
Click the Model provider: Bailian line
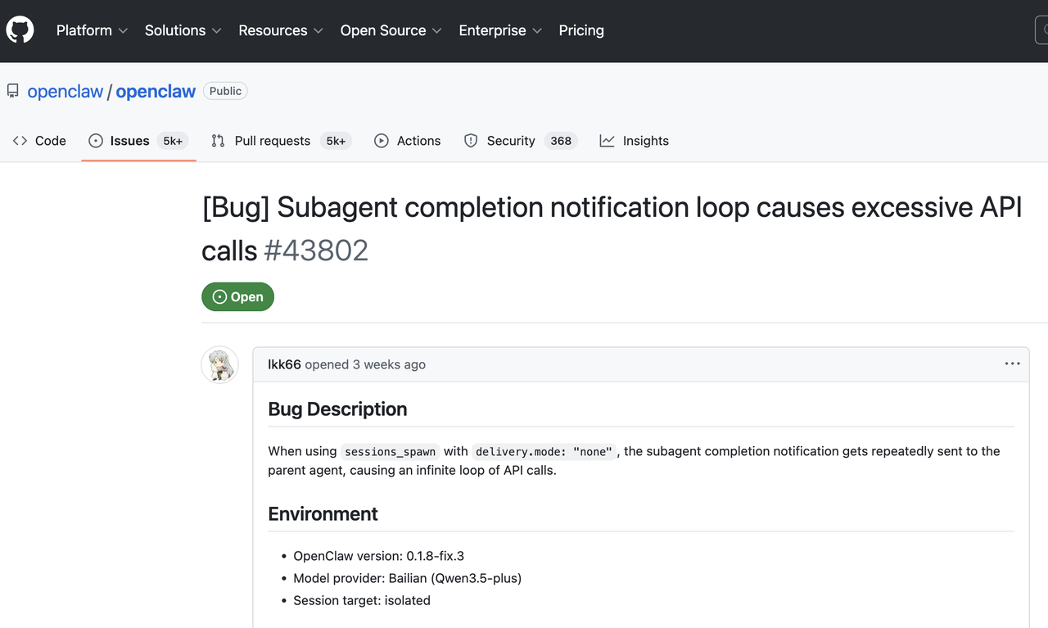pos(407,578)
